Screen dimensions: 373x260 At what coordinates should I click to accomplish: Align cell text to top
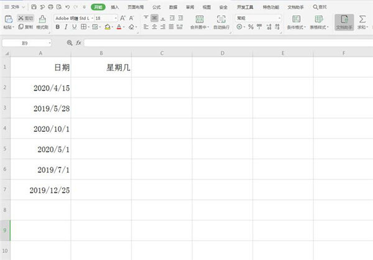(146, 18)
